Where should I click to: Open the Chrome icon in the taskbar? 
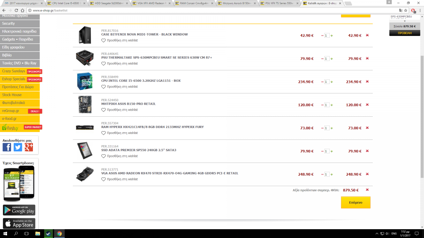click(59, 233)
